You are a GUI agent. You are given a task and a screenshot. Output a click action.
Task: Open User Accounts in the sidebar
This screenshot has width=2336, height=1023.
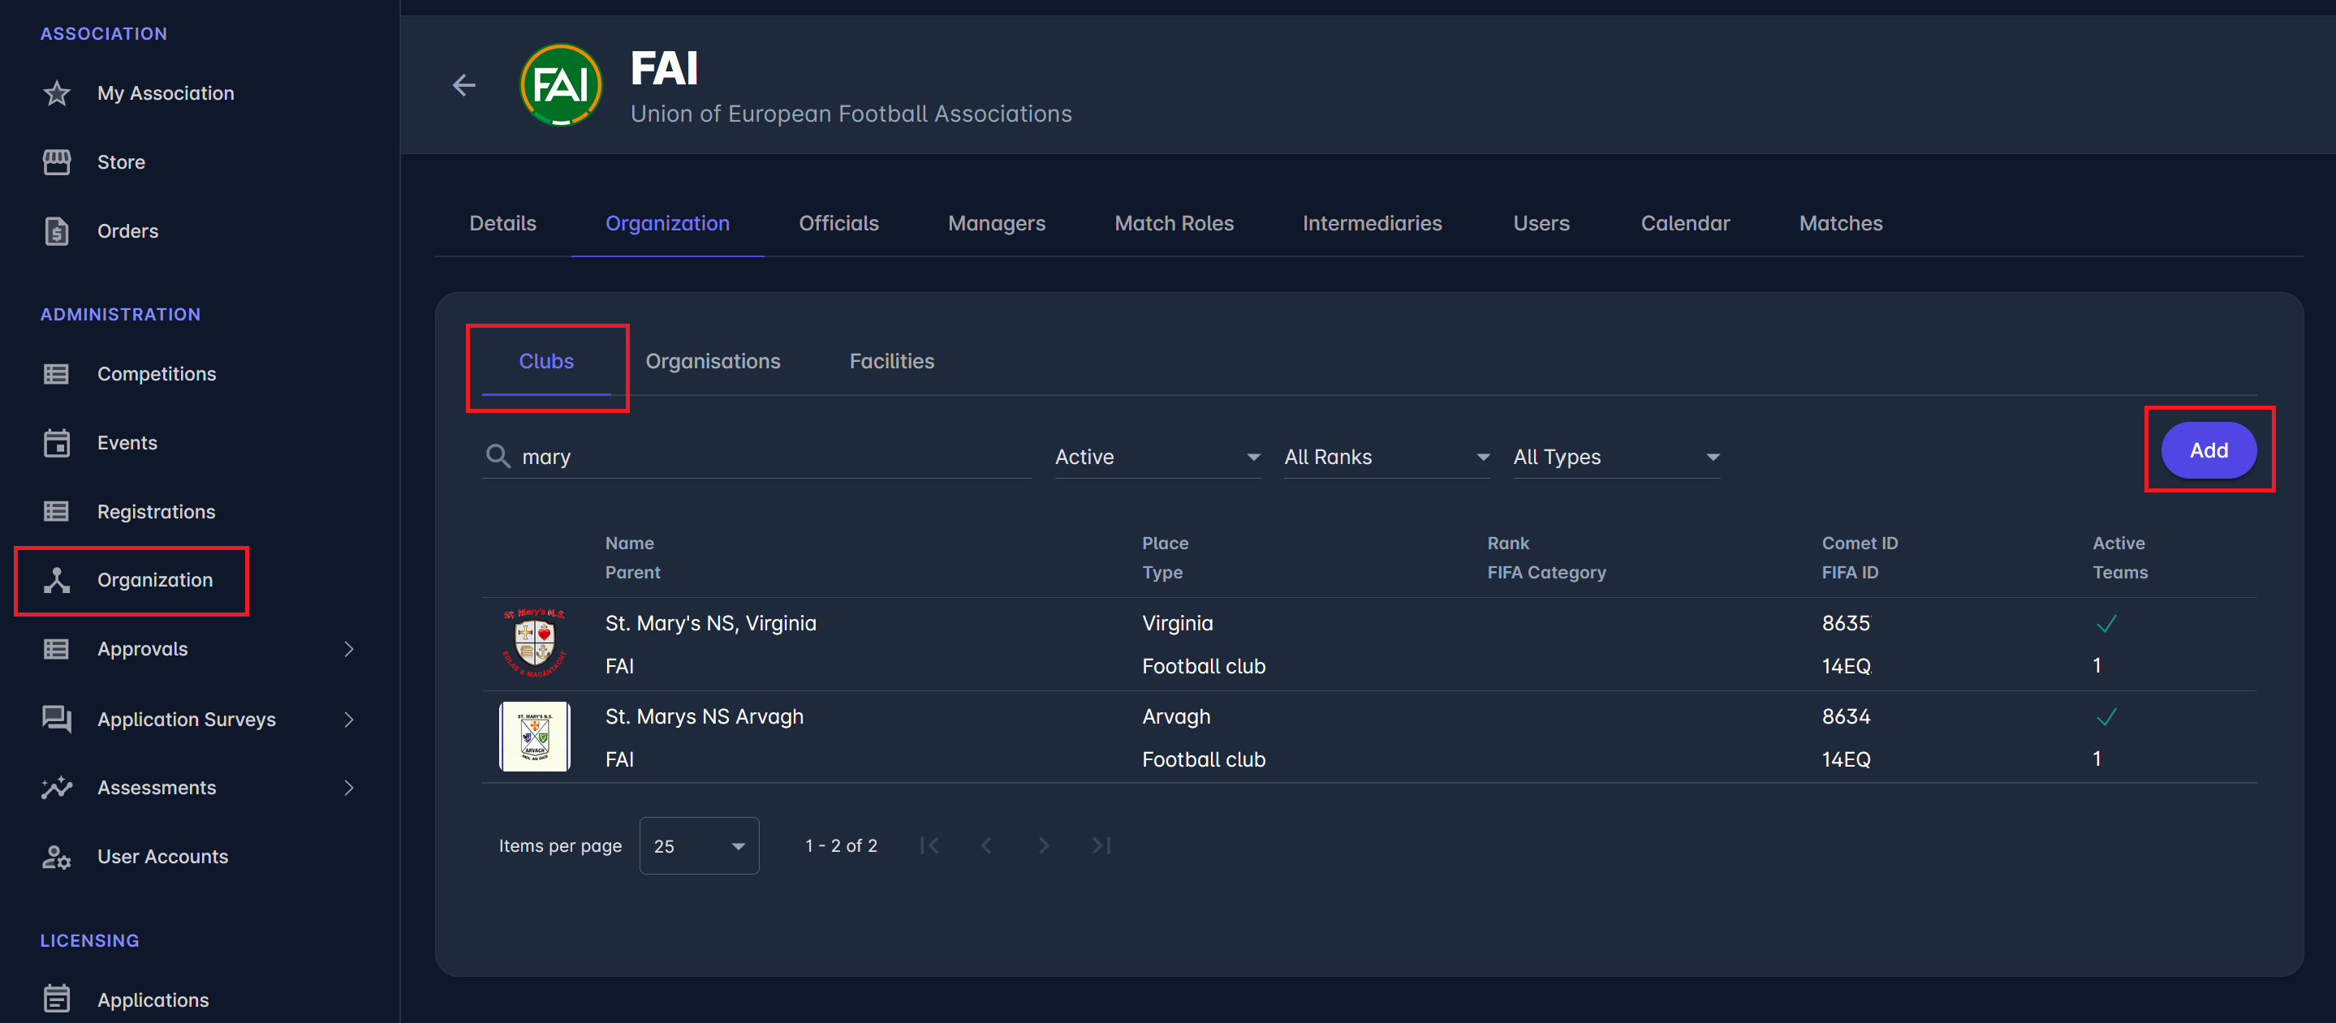(163, 856)
